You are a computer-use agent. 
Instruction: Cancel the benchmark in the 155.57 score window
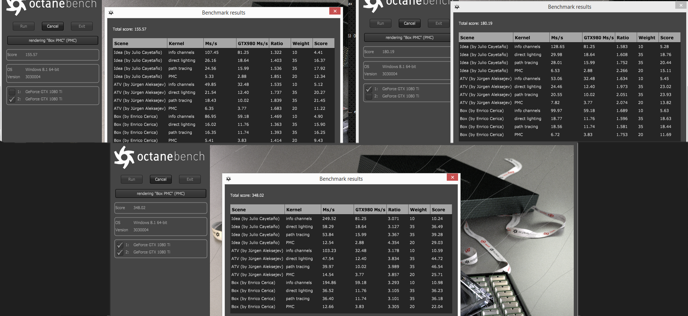click(x=53, y=26)
